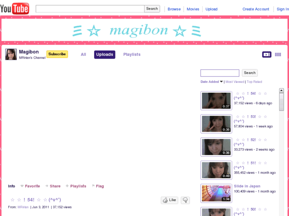This screenshot has height=216, width=289.
Task: Click the Slide in Japan title
Action: (x=247, y=186)
